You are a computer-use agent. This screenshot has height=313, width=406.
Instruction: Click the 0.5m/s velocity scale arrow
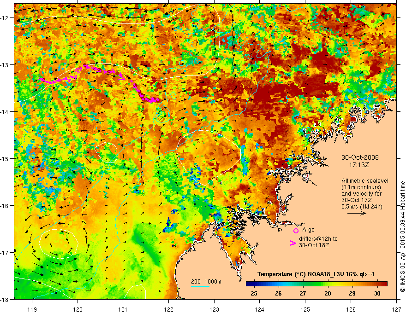(x=357, y=213)
